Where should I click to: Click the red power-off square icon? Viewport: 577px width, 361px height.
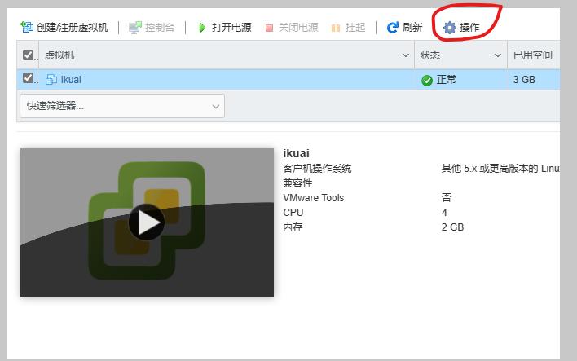(270, 28)
